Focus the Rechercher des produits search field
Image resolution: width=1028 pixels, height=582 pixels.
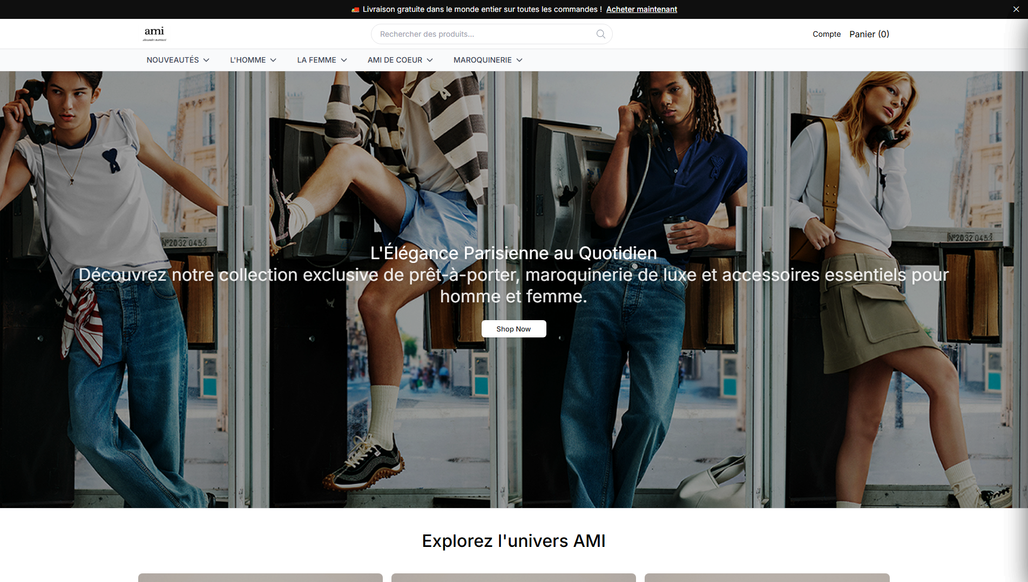pyautogui.click(x=491, y=34)
